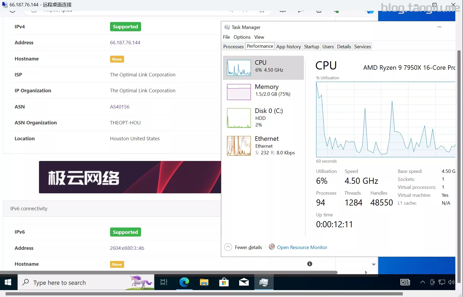Show hidden system tray icons

[x=422, y=282]
